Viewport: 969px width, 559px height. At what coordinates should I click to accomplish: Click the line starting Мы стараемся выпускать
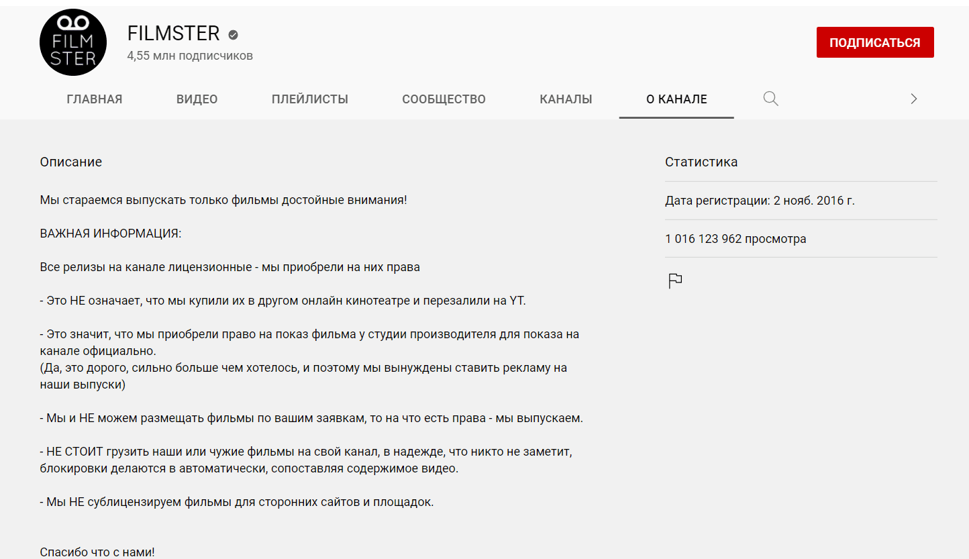tap(223, 200)
